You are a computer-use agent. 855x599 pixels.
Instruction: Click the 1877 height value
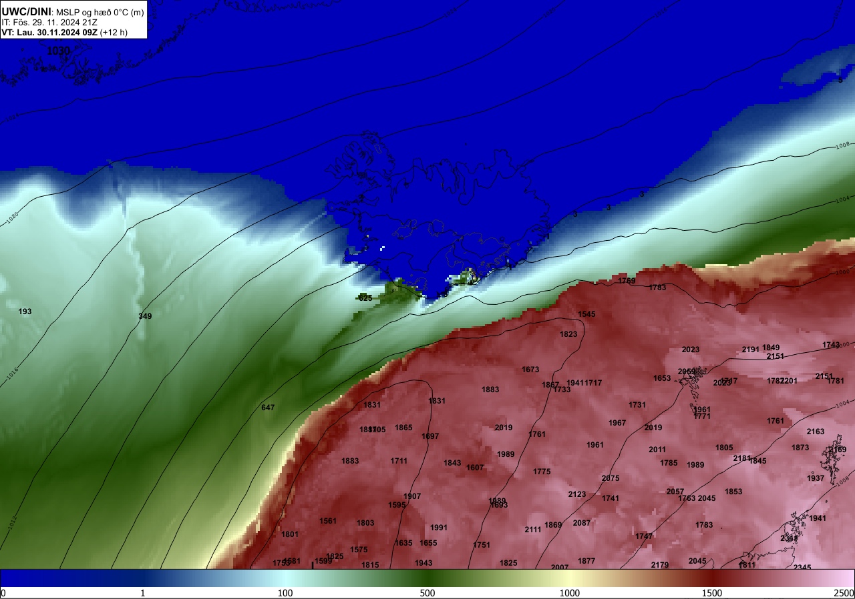click(x=586, y=561)
